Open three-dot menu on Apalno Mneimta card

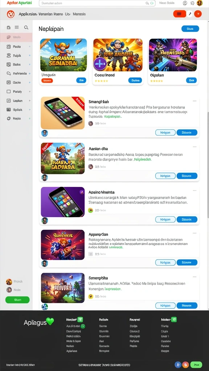[x=194, y=191]
